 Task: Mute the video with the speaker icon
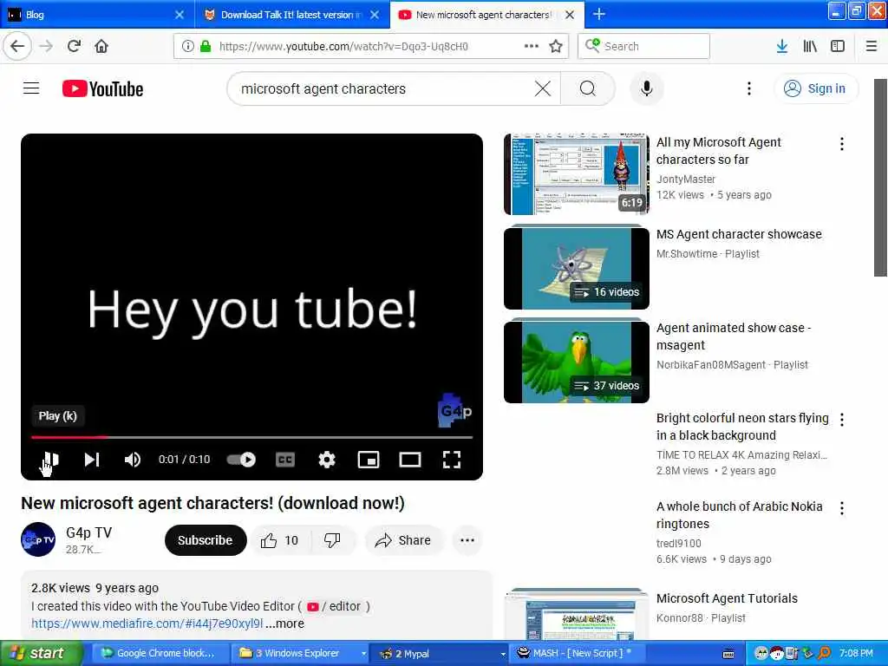click(x=132, y=460)
